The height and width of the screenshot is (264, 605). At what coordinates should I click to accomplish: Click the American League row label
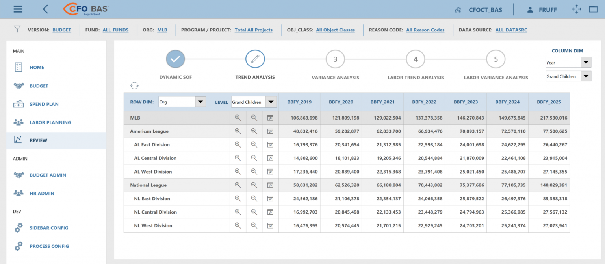[149, 131]
